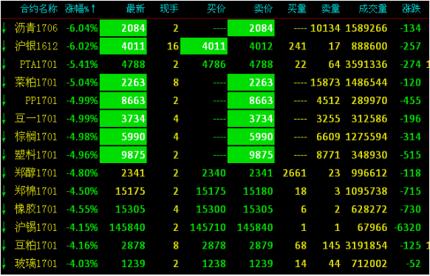
Task: Click the 最新 column header
Action: coord(135,9)
